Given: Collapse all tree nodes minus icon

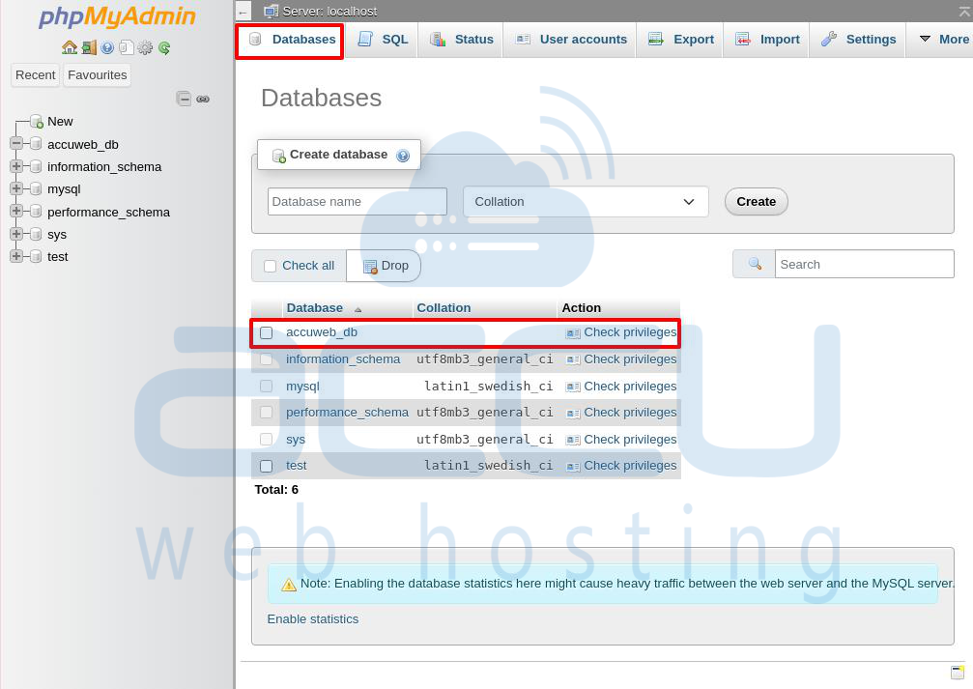Looking at the screenshot, I should point(184,99).
